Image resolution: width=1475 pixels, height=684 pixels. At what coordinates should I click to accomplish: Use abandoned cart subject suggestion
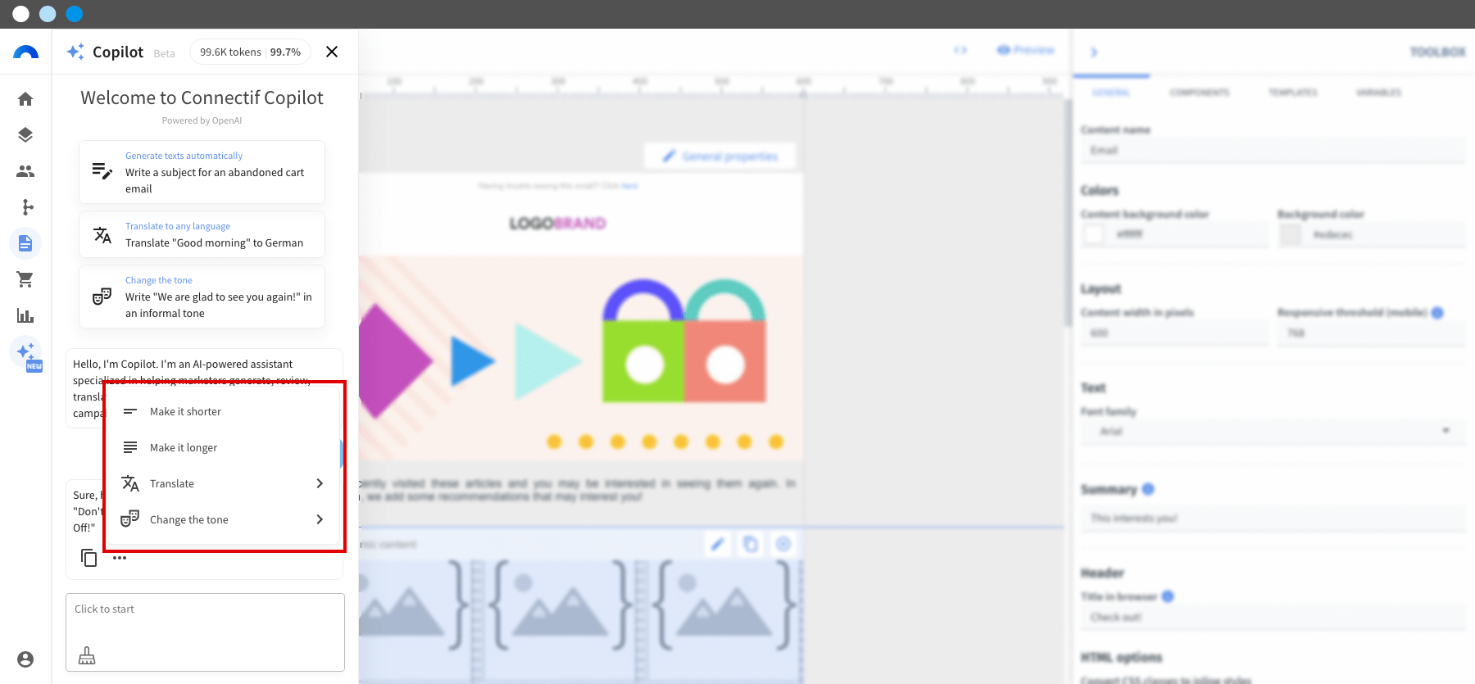coord(202,172)
